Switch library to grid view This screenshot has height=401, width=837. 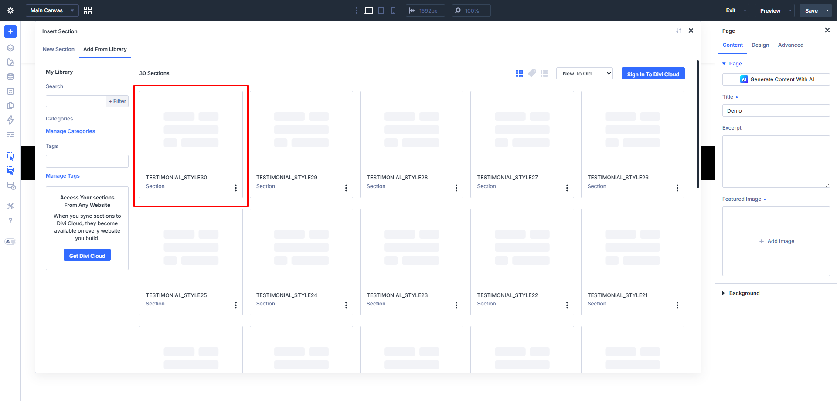(520, 73)
